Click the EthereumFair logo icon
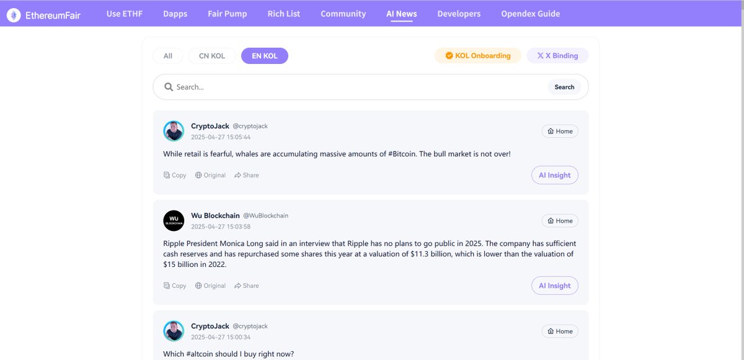Viewport: 744px width, 360px height. (14, 15)
